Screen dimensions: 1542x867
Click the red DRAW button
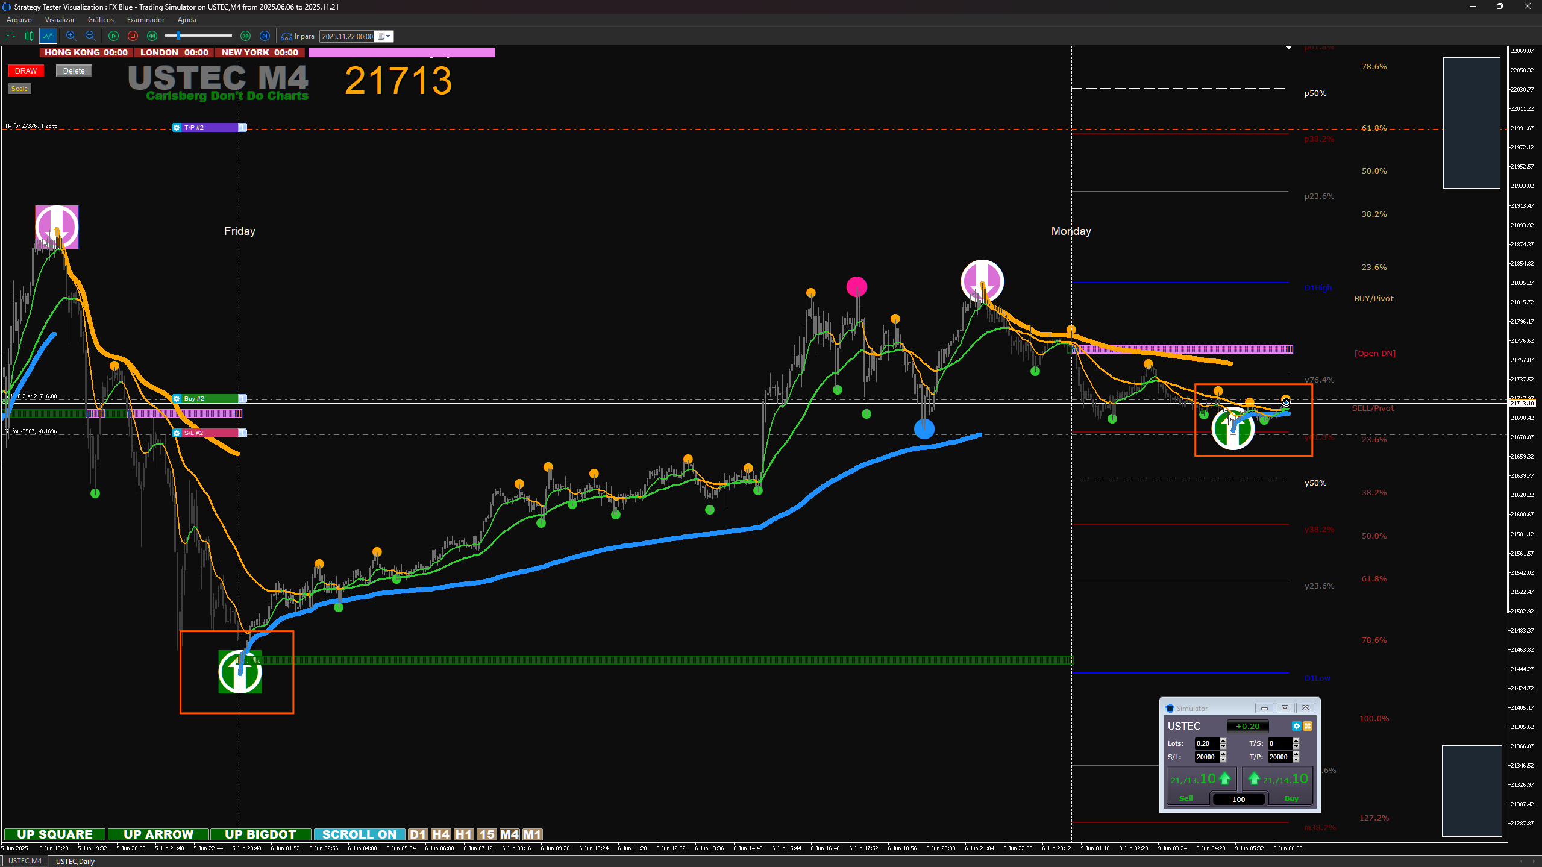[26, 70]
